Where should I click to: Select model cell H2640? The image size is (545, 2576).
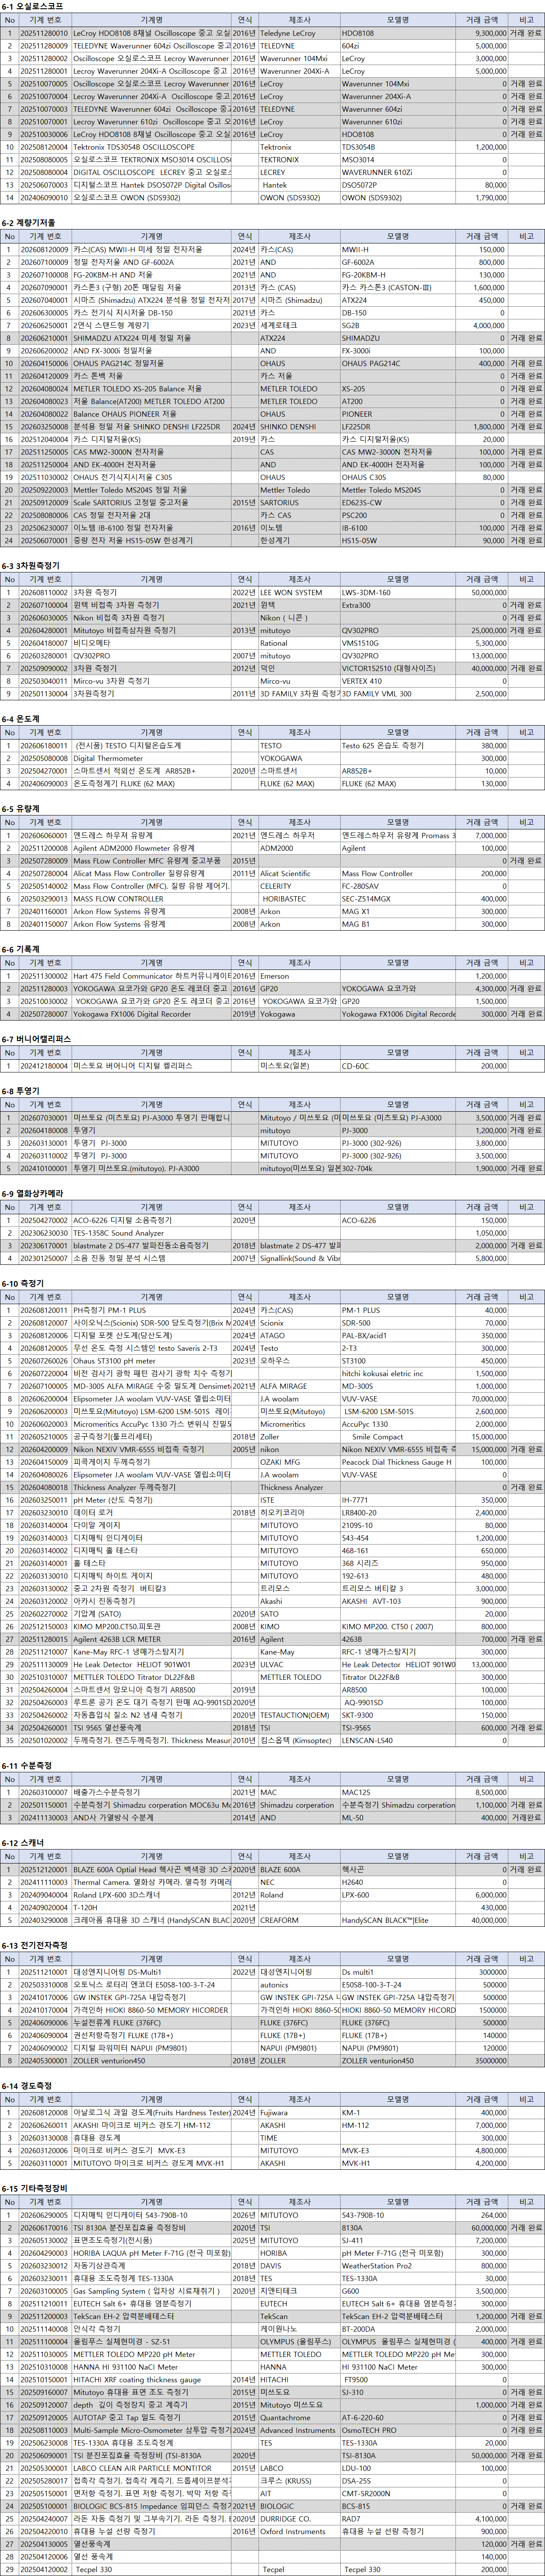(397, 1882)
